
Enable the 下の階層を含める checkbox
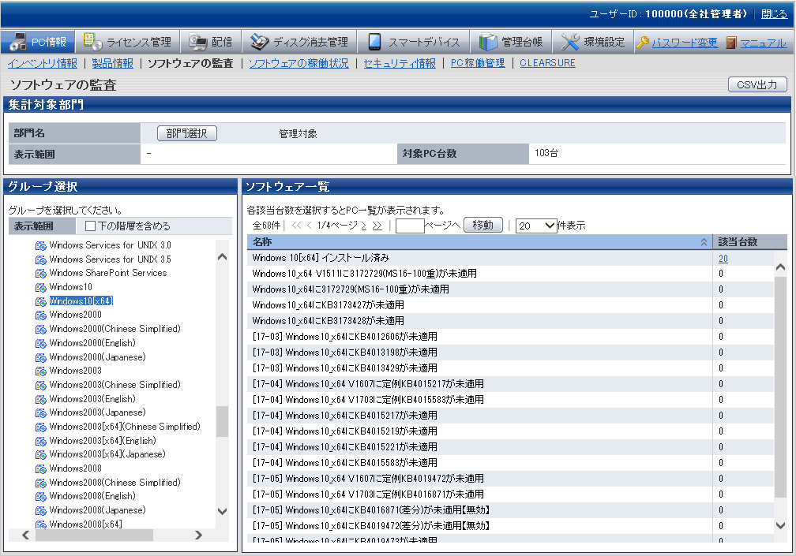(x=91, y=226)
